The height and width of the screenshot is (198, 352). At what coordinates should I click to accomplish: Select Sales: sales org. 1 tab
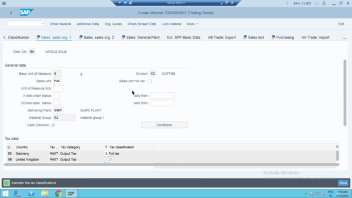click(54, 37)
